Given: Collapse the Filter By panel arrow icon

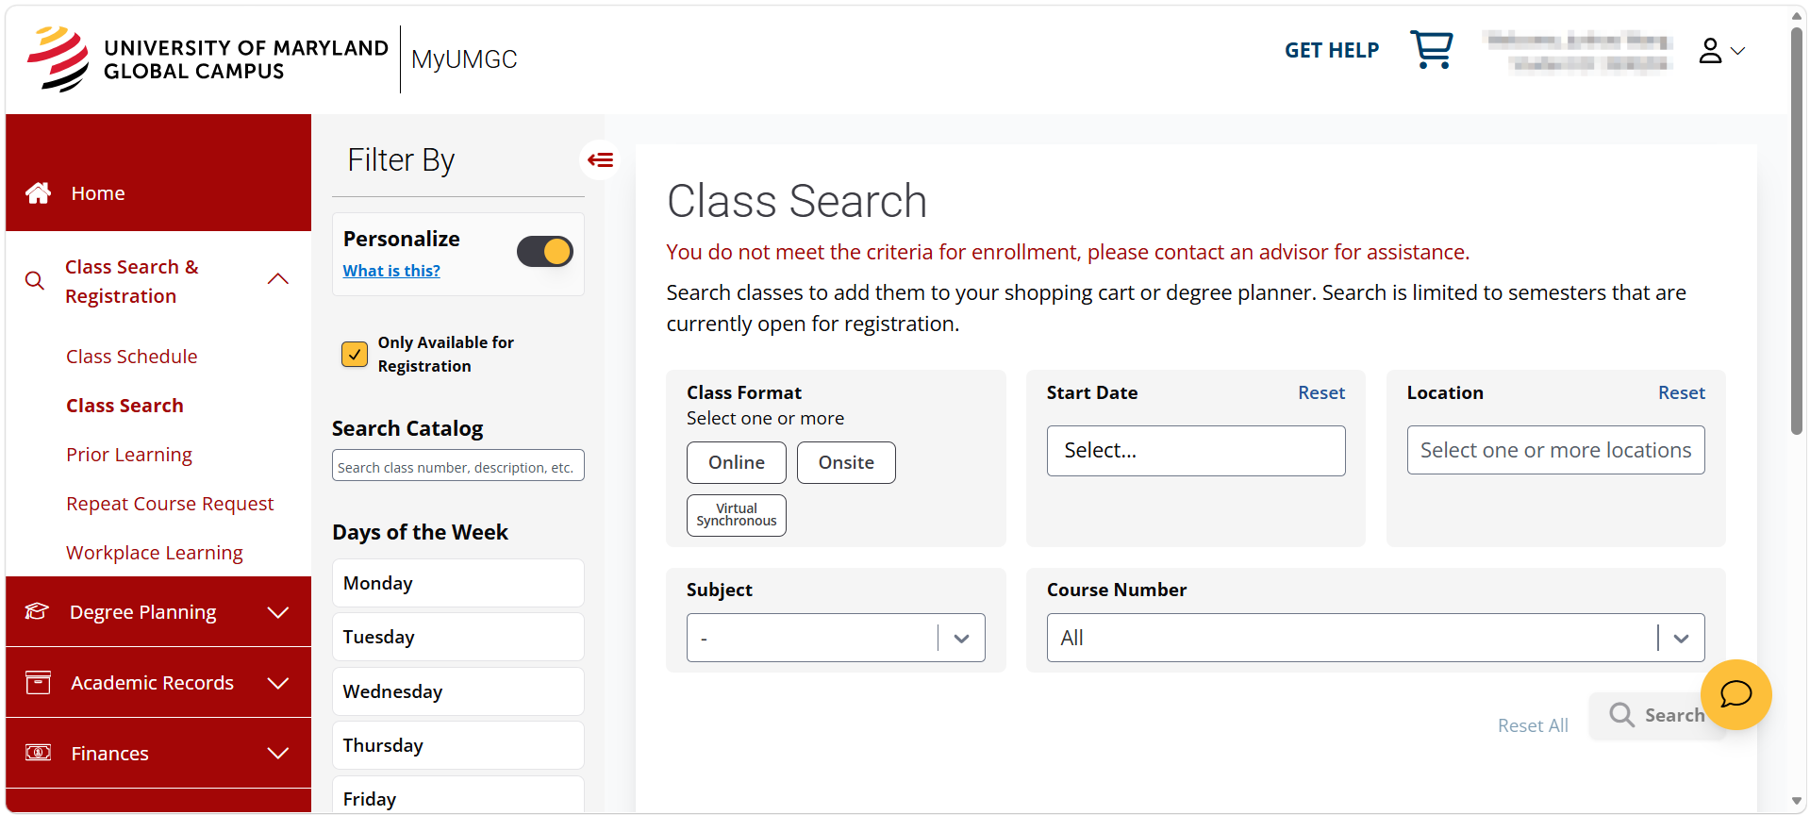Looking at the screenshot, I should tap(600, 159).
